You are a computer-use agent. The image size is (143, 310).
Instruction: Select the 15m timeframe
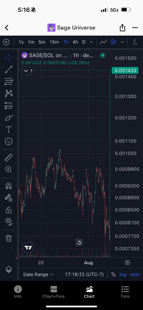[x=54, y=42]
